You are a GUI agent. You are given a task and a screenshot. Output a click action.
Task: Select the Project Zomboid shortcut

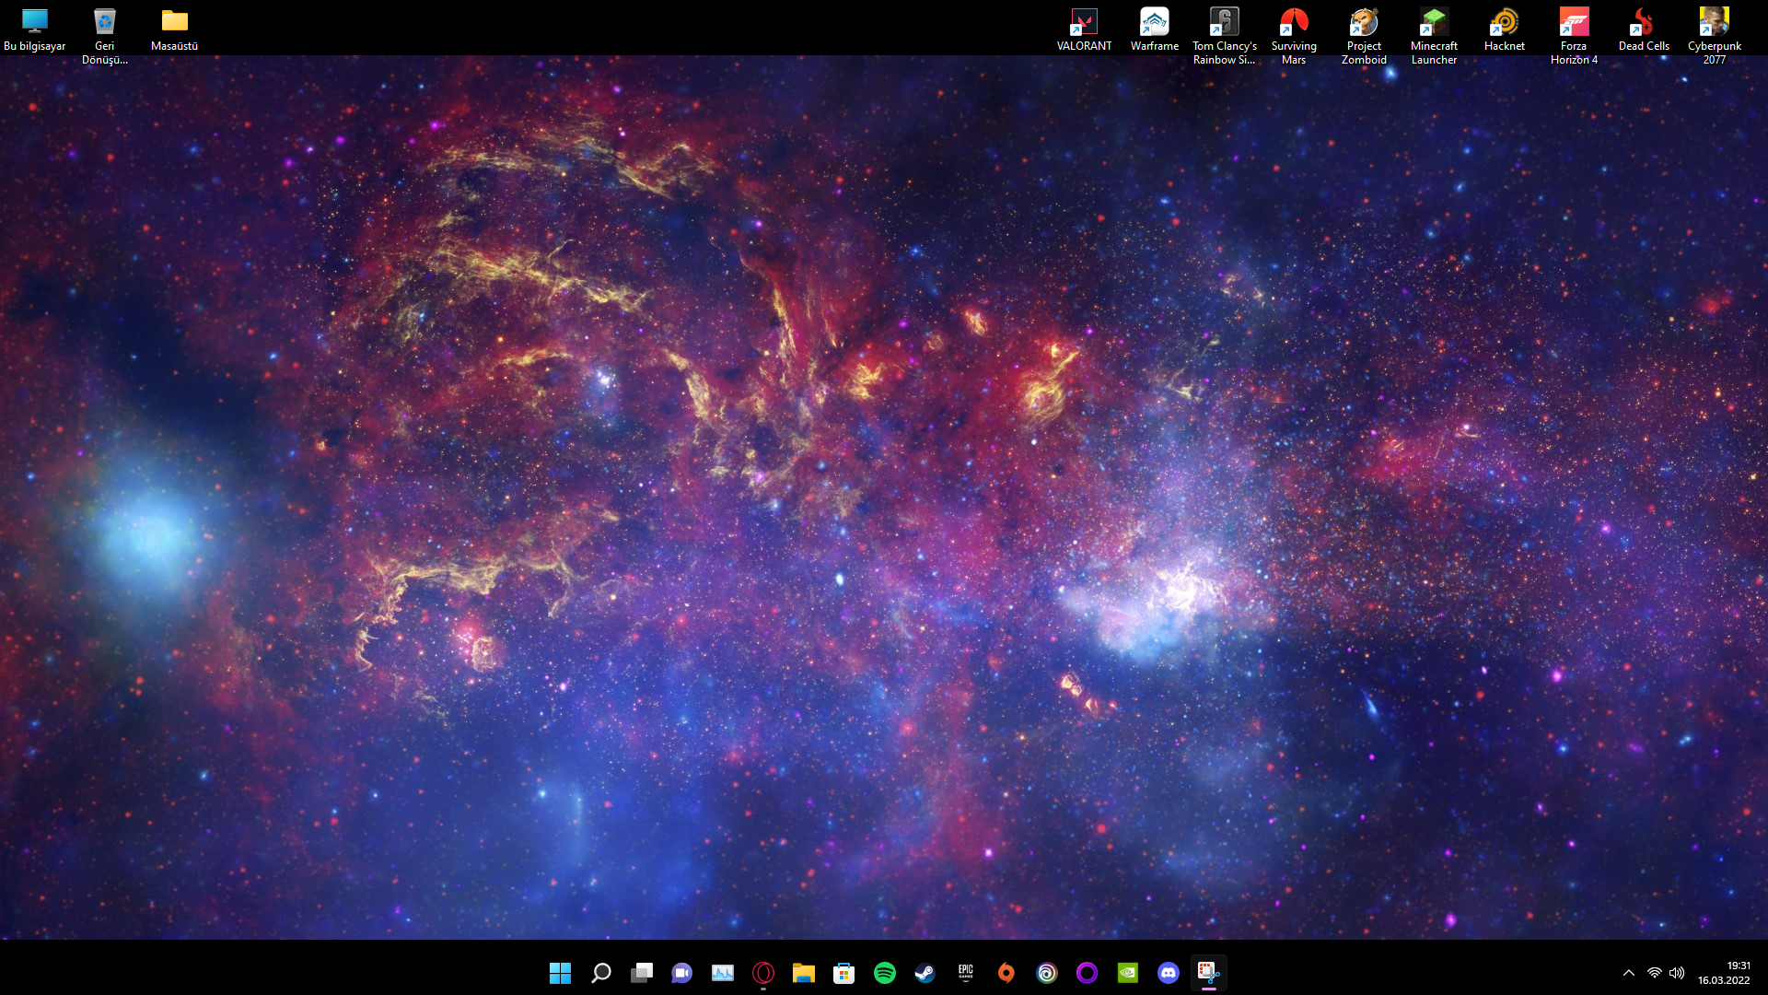(x=1364, y=37)
